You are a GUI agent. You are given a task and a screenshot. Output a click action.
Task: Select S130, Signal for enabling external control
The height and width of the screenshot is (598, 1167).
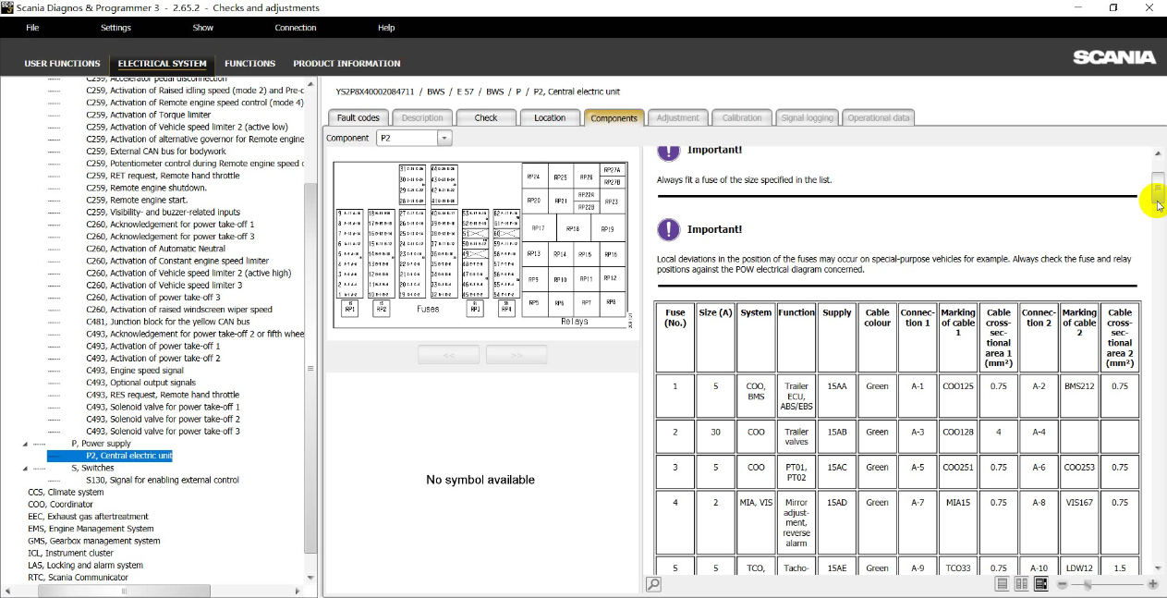click(x=163, y=480)
